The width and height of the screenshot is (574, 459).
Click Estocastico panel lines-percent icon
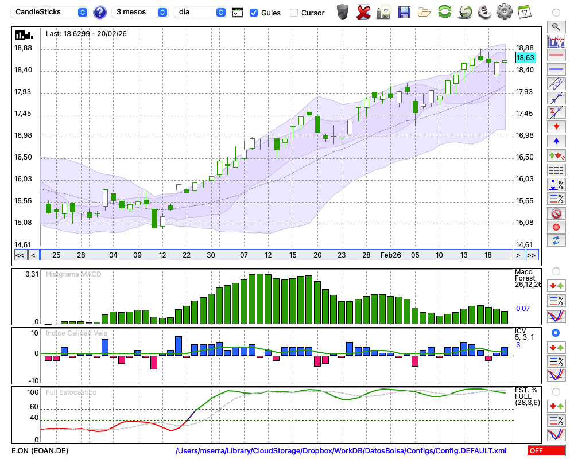click(556, 420)
